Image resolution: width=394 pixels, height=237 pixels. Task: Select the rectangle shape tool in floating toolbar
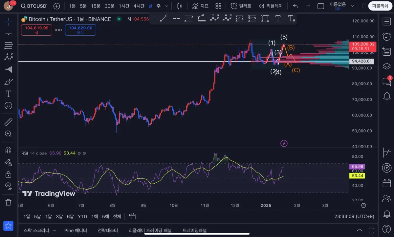tap(265, 19)
